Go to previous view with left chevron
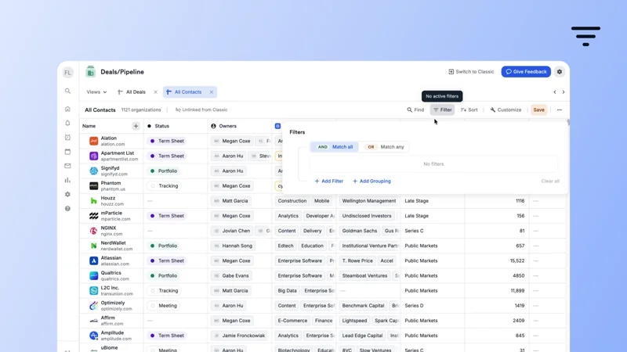Viewport: 627px width, 352px height. pos(555,92)
